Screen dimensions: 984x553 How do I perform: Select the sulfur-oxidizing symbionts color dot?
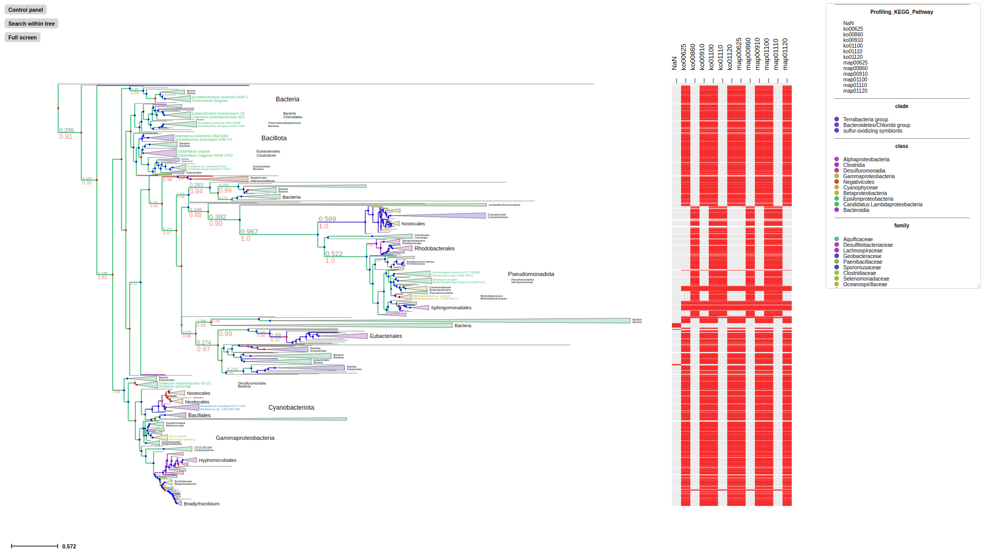(x=837, y=131)
